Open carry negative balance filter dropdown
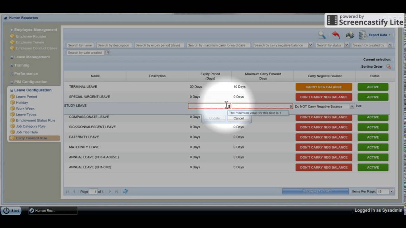The image size is (406, 228). [x=310, y=45]
